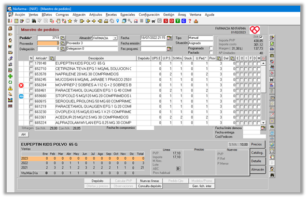The image size is (307, 198).
Task: Open help via red question mark icon
Action: (x=190, y=21)
